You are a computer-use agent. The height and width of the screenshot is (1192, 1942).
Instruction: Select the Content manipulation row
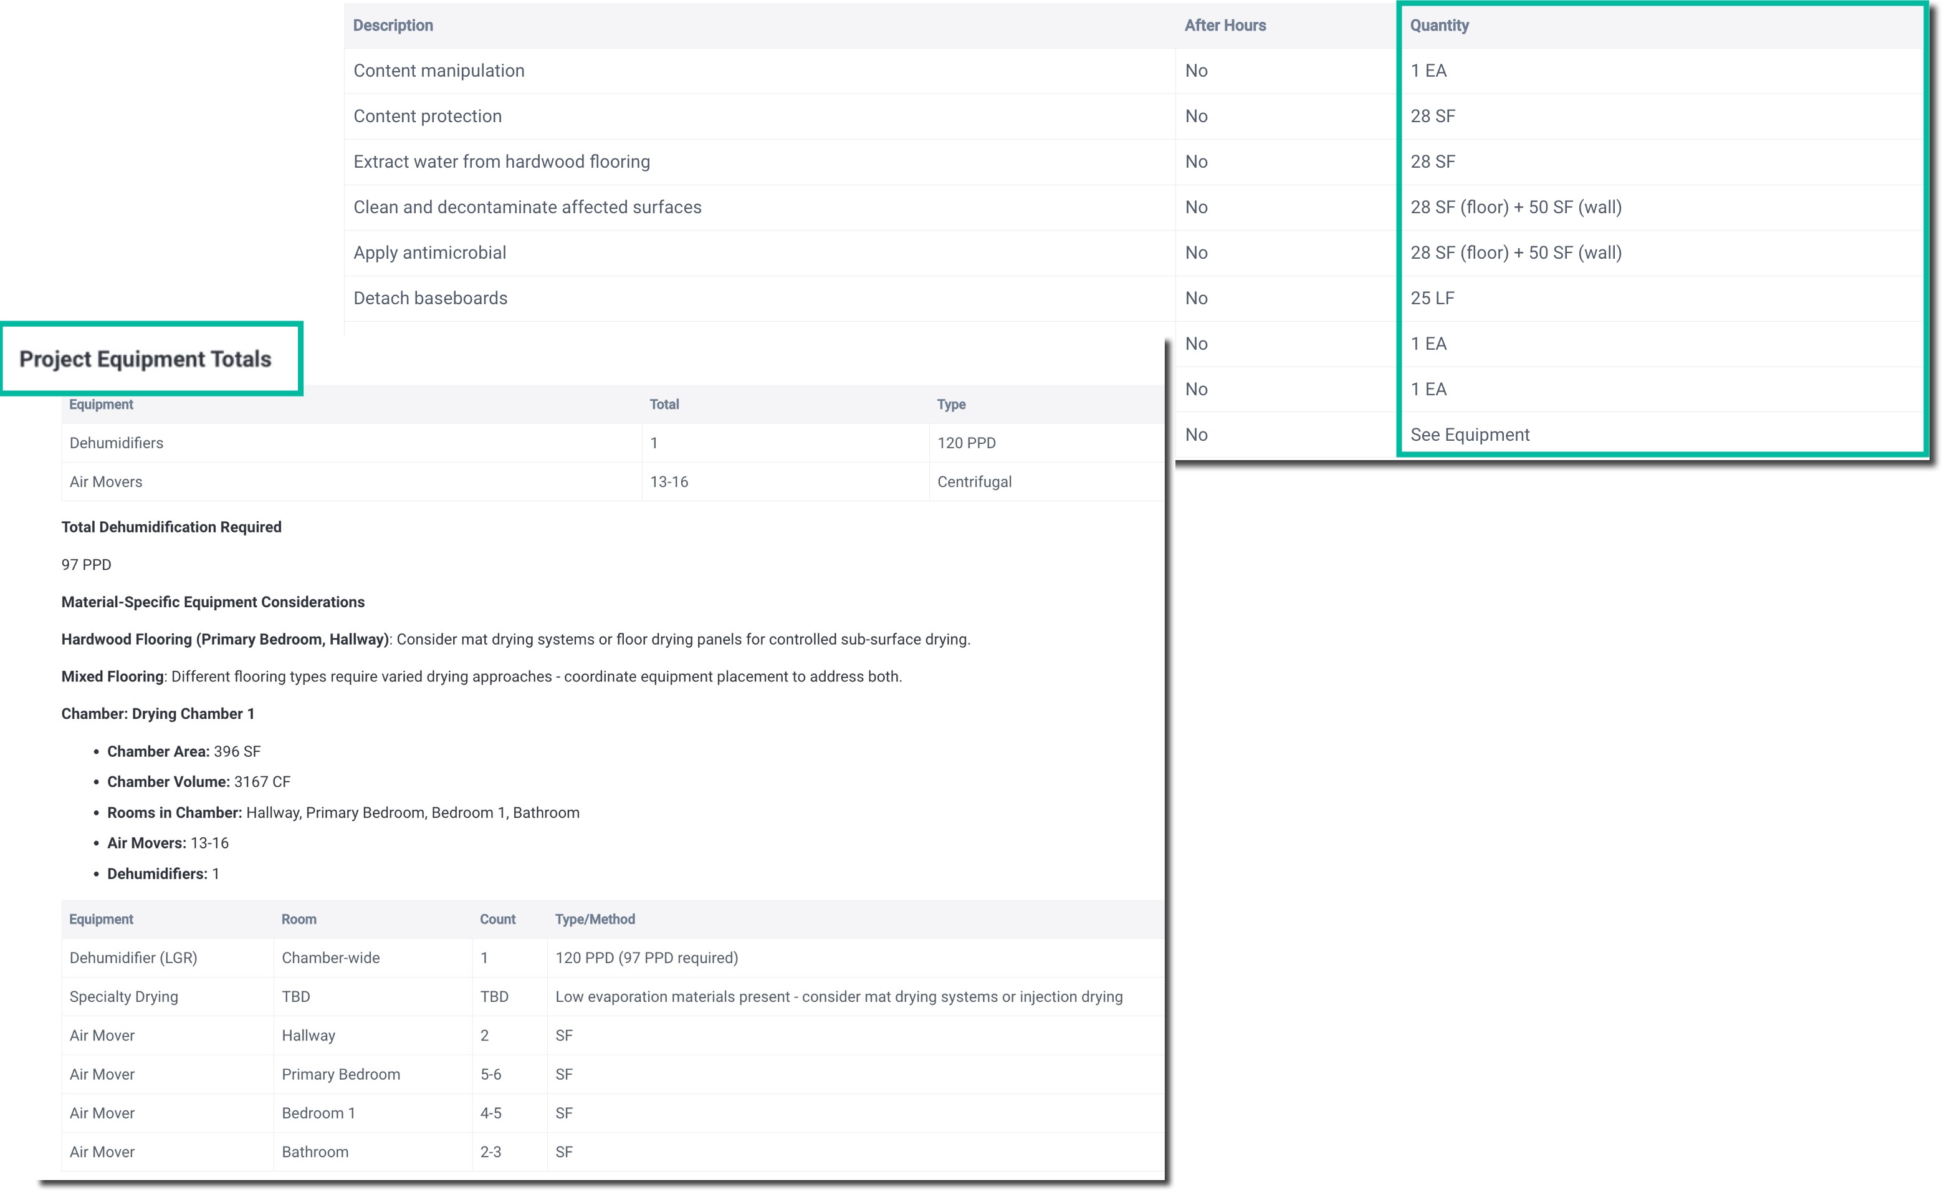point(438,71)
